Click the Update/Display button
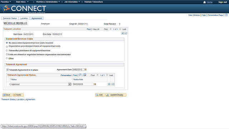This screenshot has height=129, width=229. pyautogui.click(x=116, y=95)
